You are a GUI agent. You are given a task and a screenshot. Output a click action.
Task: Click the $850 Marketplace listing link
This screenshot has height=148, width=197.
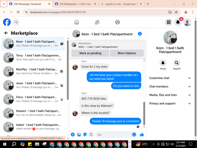(x=98, y=47)
